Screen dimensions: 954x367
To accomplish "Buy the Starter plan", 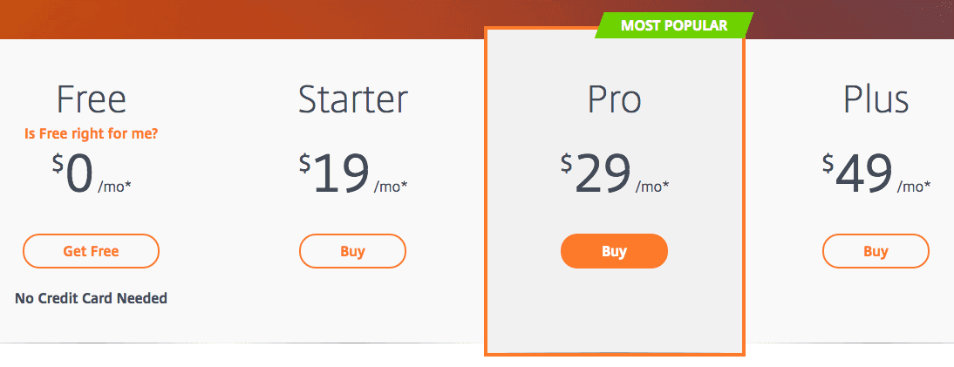I will pos(352,251).
